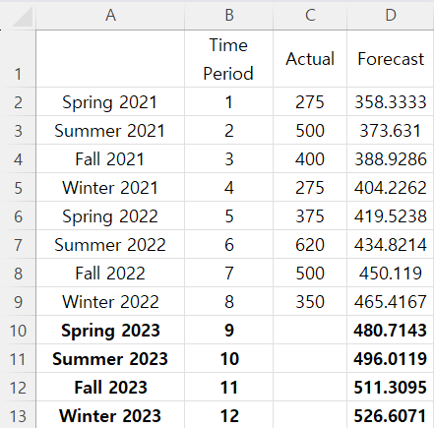Click empty Actual cell for Spring 2023
Screen dimensions: 434x428
(x=310, y=330)
